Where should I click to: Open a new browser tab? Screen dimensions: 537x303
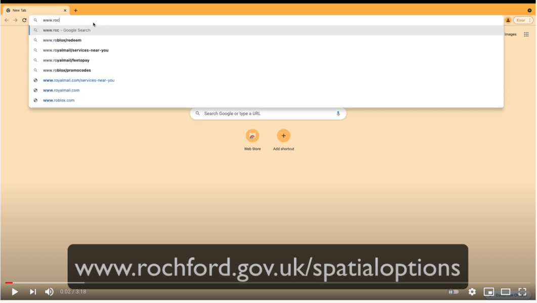pos(76,10)
